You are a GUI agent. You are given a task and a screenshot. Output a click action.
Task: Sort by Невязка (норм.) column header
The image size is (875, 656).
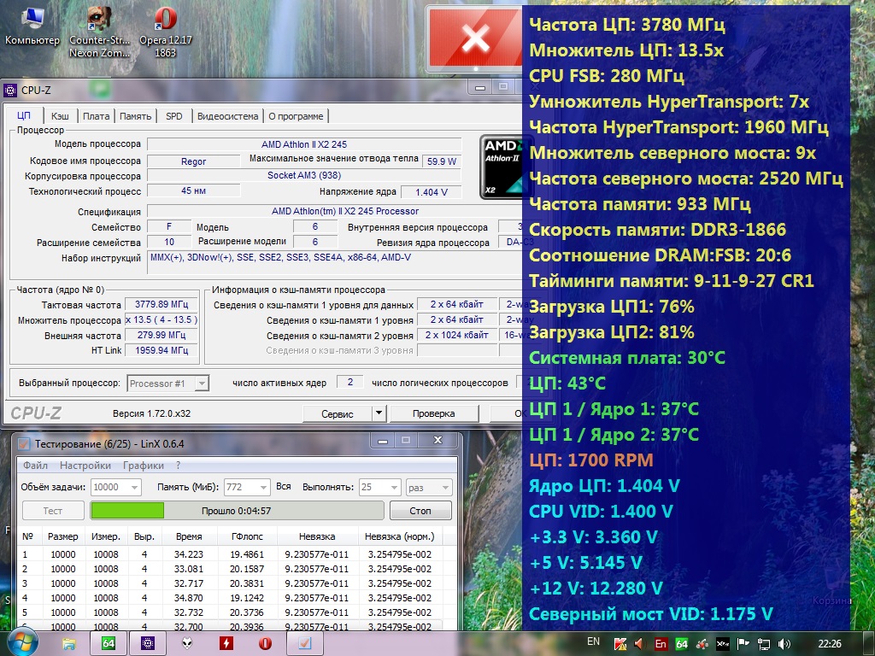click(x=400, y=536)
